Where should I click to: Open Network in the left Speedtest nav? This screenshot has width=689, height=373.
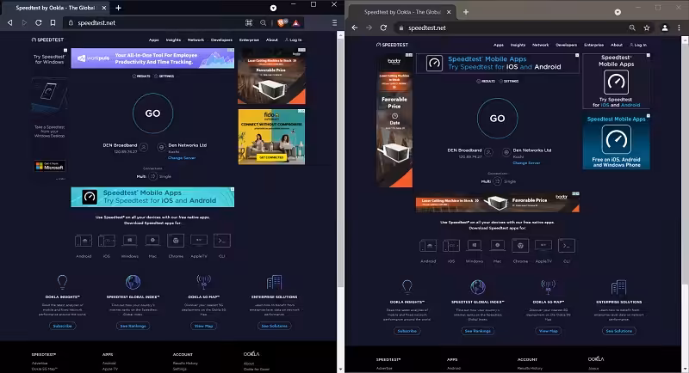pos(196,40)
